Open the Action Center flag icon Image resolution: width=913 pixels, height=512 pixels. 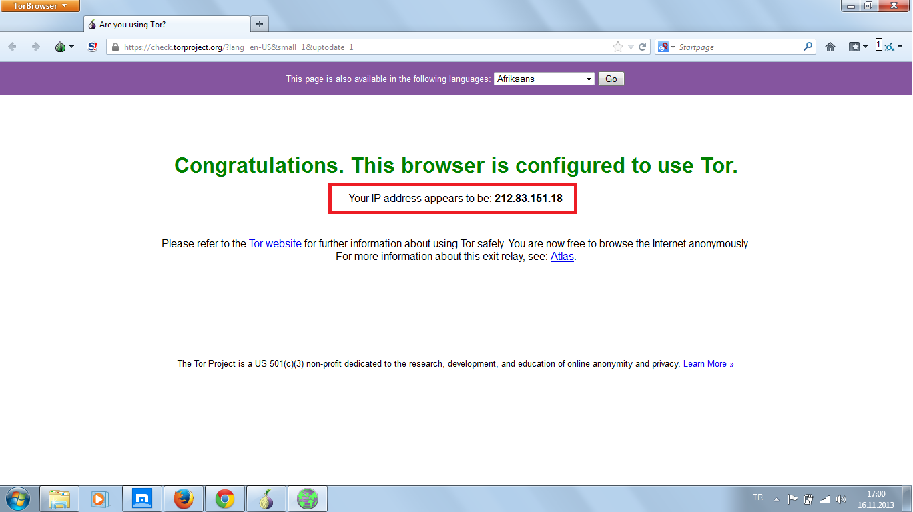click(792, 499)
